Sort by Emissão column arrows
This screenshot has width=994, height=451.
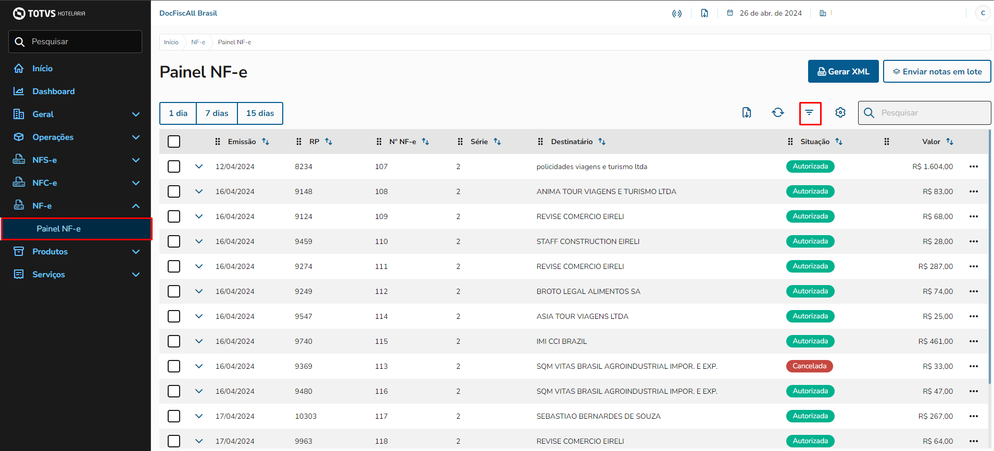click(x=266, y=142)
